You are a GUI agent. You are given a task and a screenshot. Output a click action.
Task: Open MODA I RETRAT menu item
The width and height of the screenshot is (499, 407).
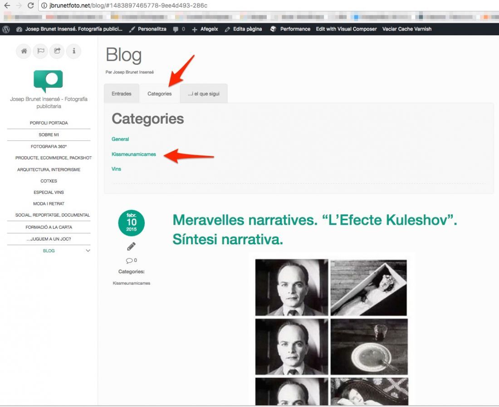click(49, 203)
